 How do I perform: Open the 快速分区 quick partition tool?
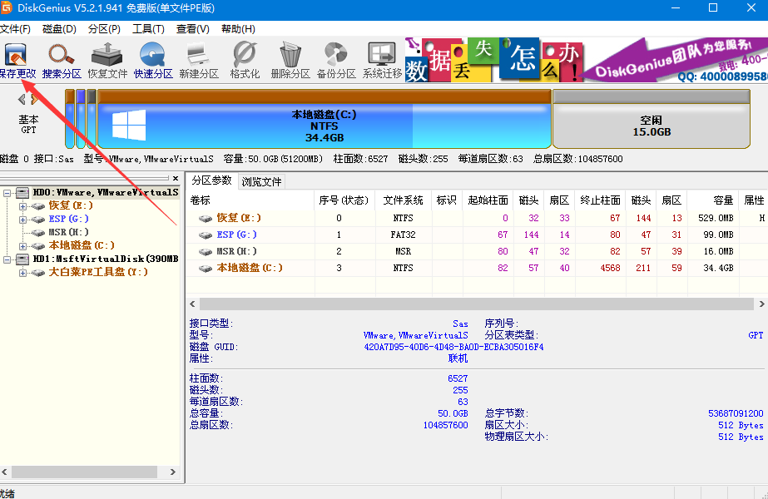coord(151,56)
